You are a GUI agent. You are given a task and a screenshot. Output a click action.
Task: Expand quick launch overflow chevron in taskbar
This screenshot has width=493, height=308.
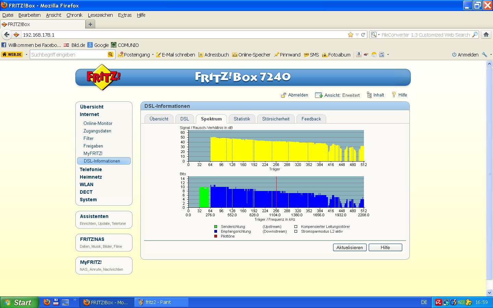pyautogui.click(x=75, y=300)
